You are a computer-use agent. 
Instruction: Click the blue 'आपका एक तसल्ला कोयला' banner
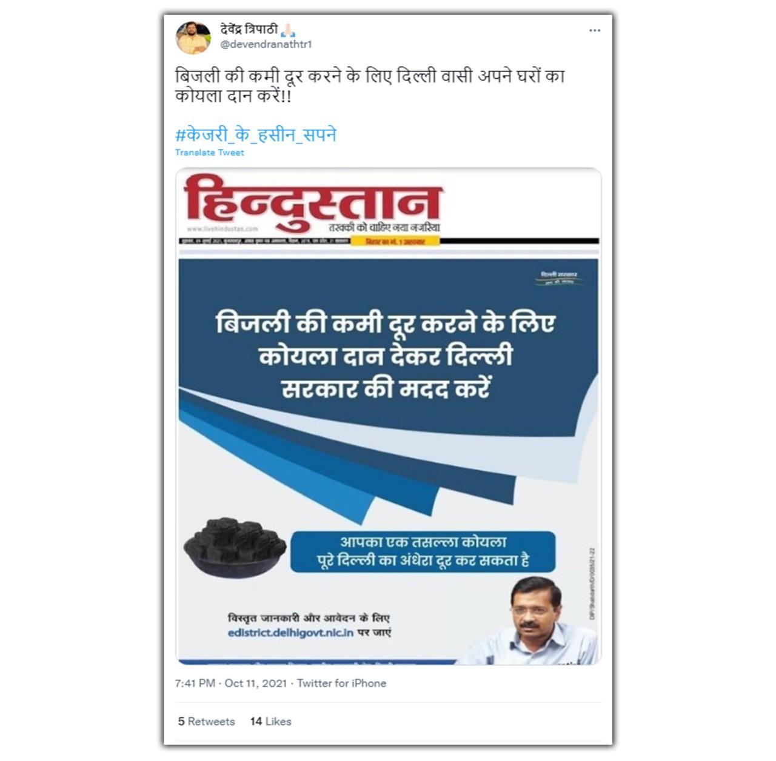coord(423,551)
